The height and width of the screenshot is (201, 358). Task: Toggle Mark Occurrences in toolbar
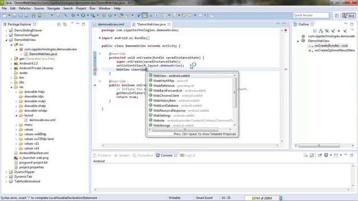tap(145, 15)
